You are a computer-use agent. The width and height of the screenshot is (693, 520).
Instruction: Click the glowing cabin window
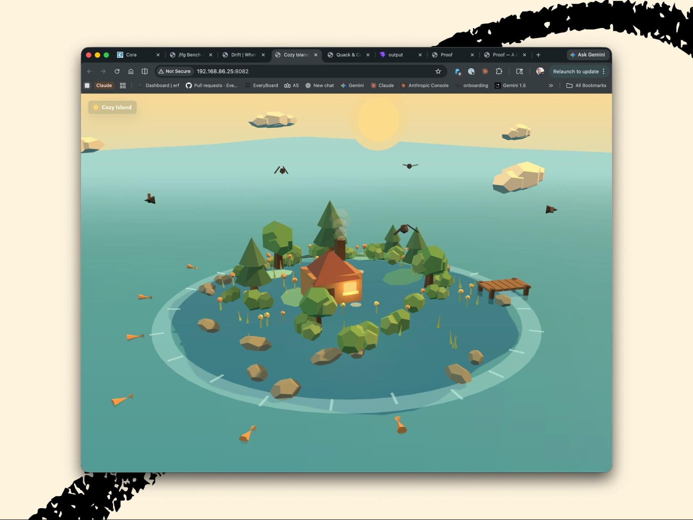350,288
